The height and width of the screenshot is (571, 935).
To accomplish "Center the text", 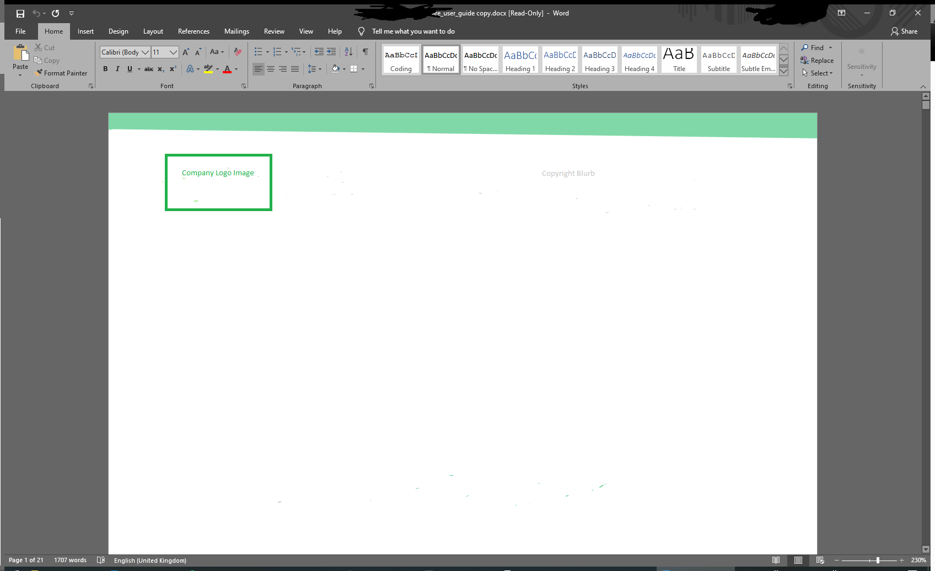I will tap(271, 69).
